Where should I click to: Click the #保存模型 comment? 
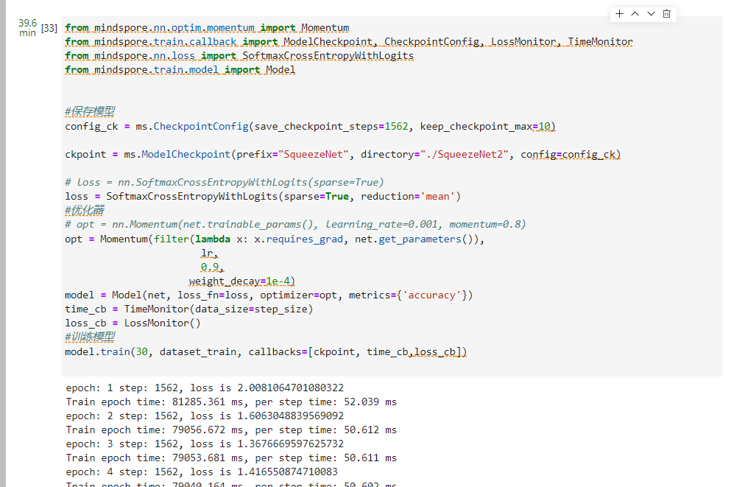(90, 111)
